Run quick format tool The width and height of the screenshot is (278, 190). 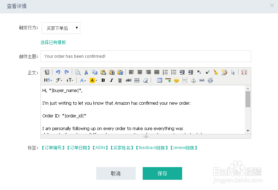click(224, 72)
